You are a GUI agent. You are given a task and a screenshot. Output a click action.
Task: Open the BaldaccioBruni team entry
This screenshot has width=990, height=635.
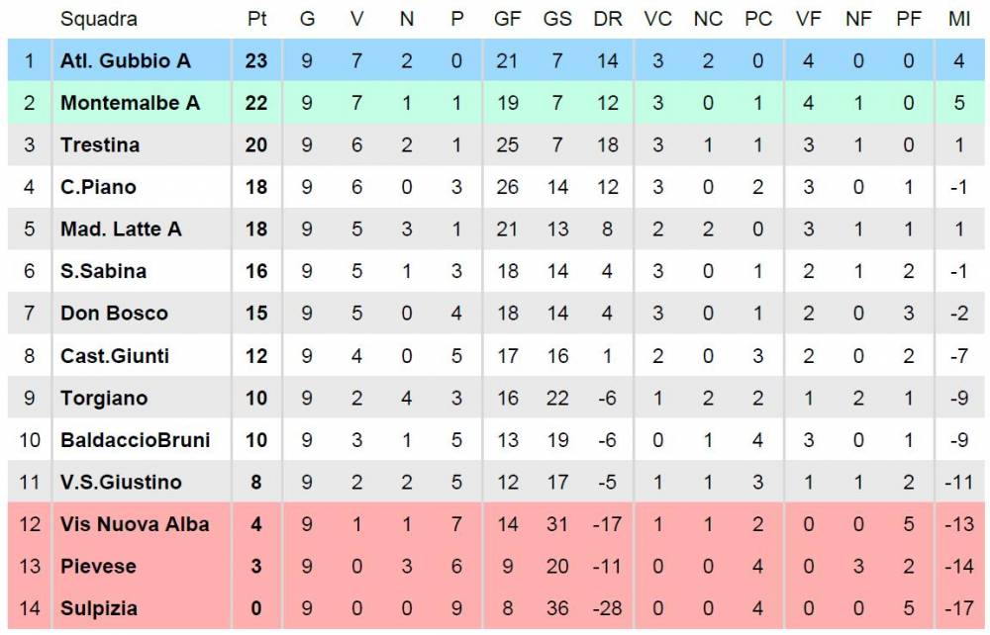point(135,440)
